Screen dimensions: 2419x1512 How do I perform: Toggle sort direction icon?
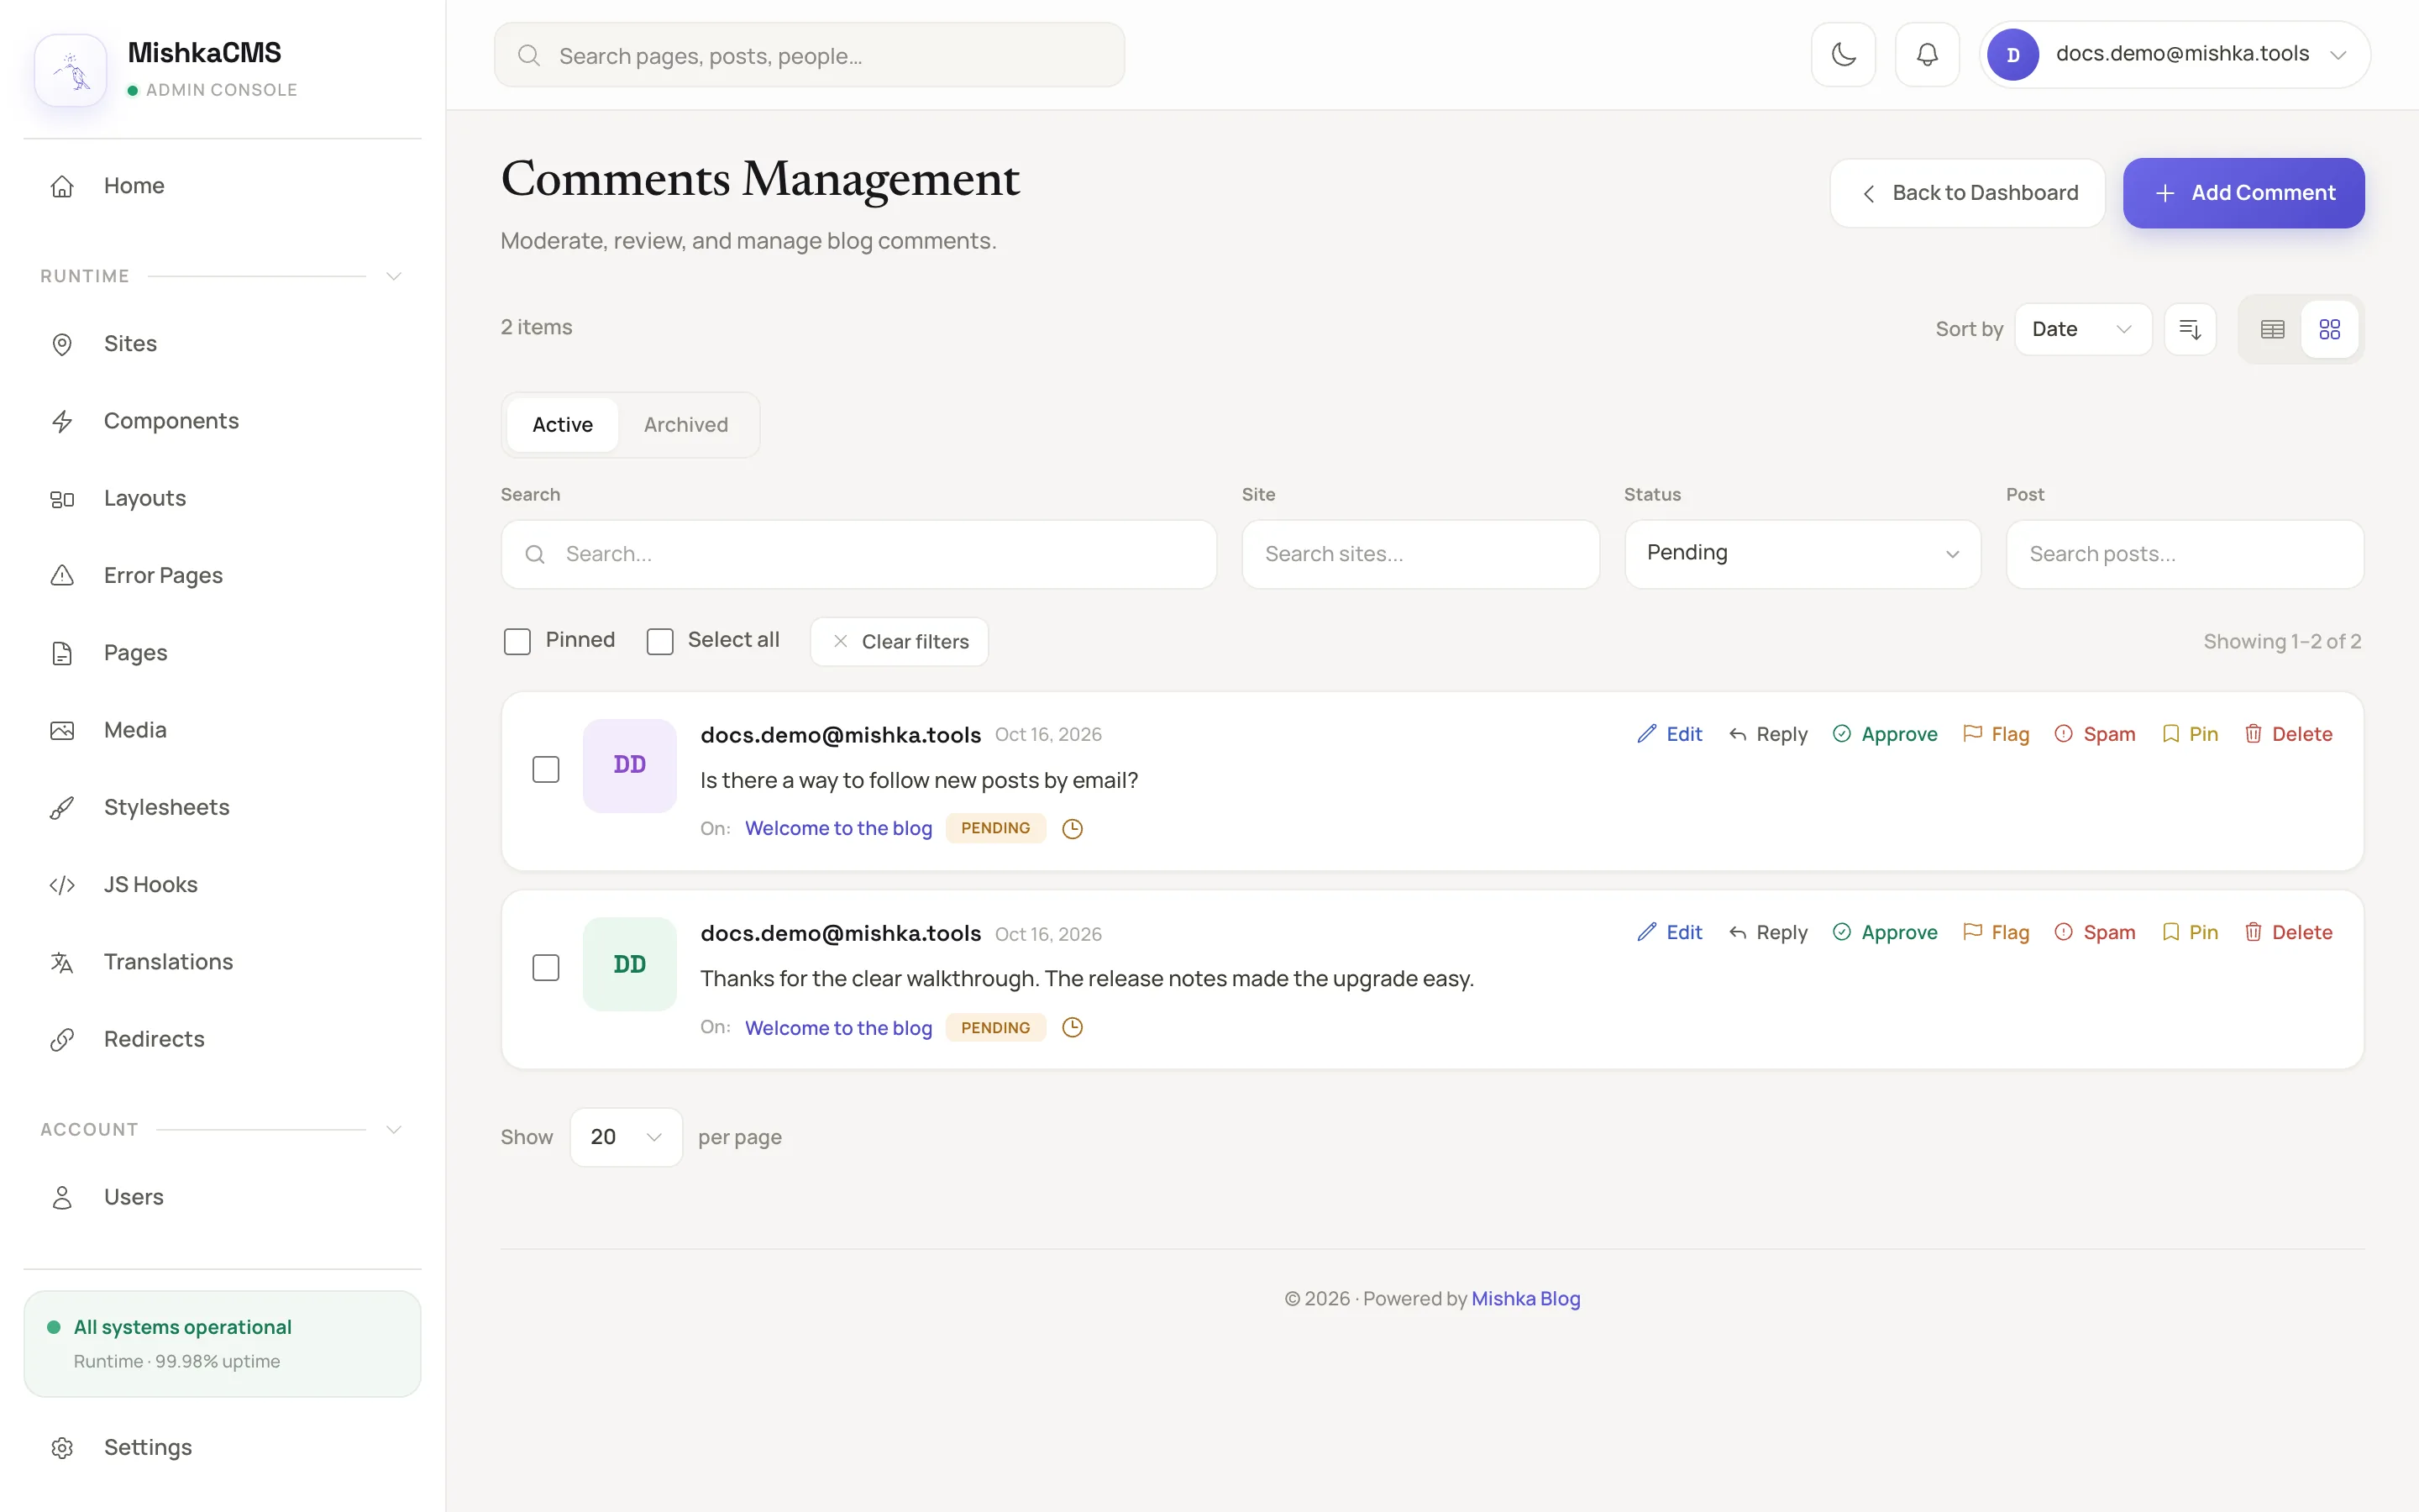2190,329
